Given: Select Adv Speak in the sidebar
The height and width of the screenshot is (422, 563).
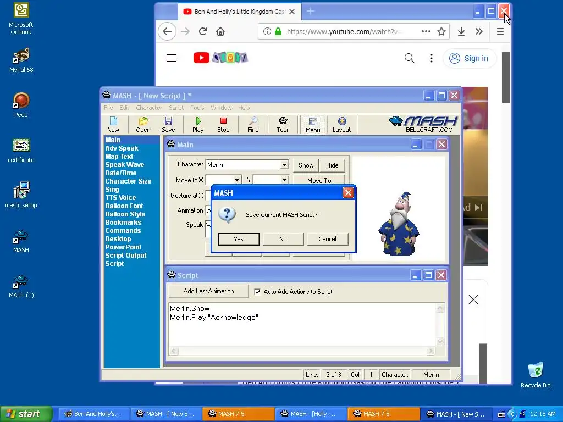Looking at the screenshot, I should tap(122, 148).
